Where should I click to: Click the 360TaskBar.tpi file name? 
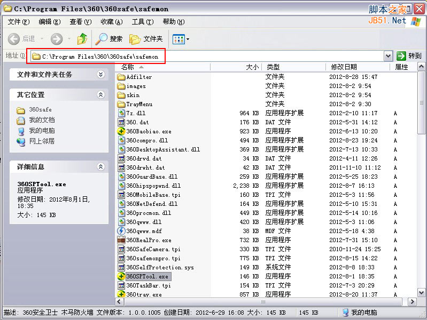(x=149, y=285)
